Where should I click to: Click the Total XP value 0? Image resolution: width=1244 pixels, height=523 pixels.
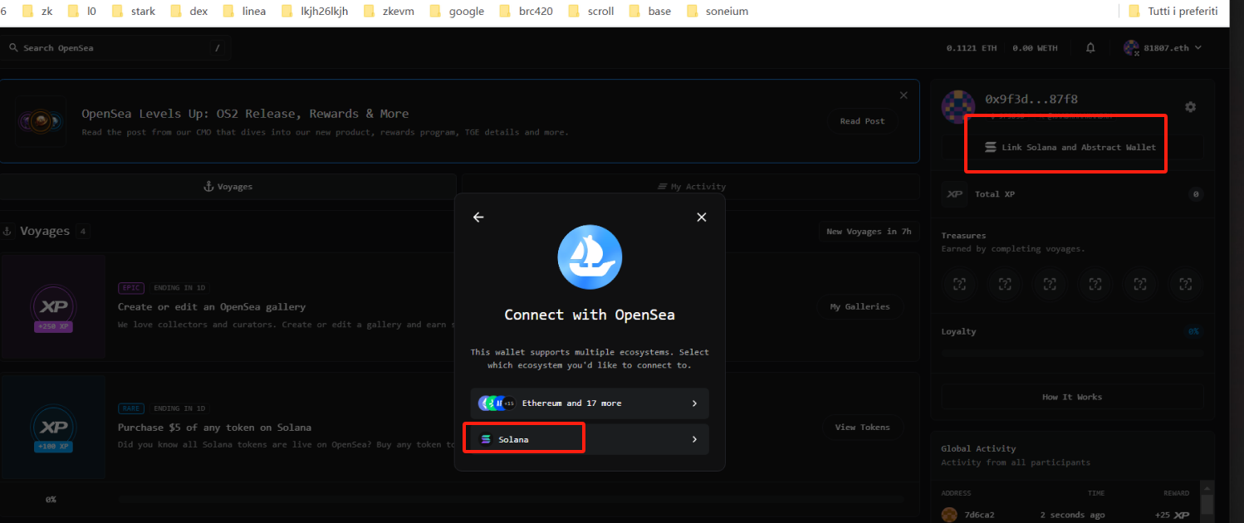(1195, 194)
